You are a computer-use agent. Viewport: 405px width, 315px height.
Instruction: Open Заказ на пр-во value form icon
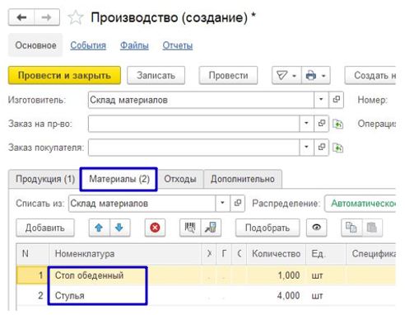click(321, 124)
